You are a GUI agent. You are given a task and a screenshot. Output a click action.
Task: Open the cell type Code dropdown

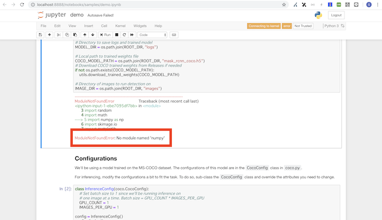(x=152, y=35)
